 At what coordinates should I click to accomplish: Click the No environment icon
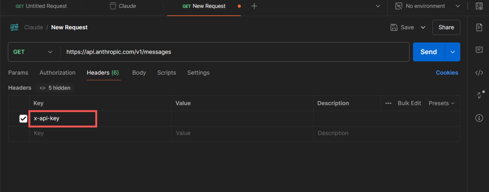click(399, 6)
